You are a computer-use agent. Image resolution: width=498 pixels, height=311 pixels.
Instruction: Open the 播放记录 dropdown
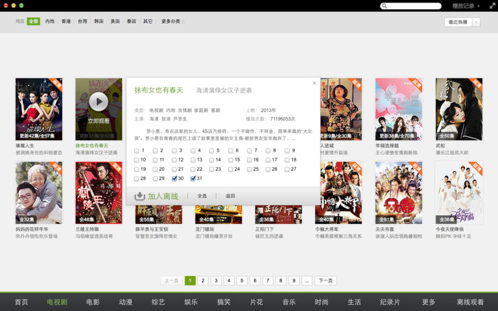coord(466,6)
